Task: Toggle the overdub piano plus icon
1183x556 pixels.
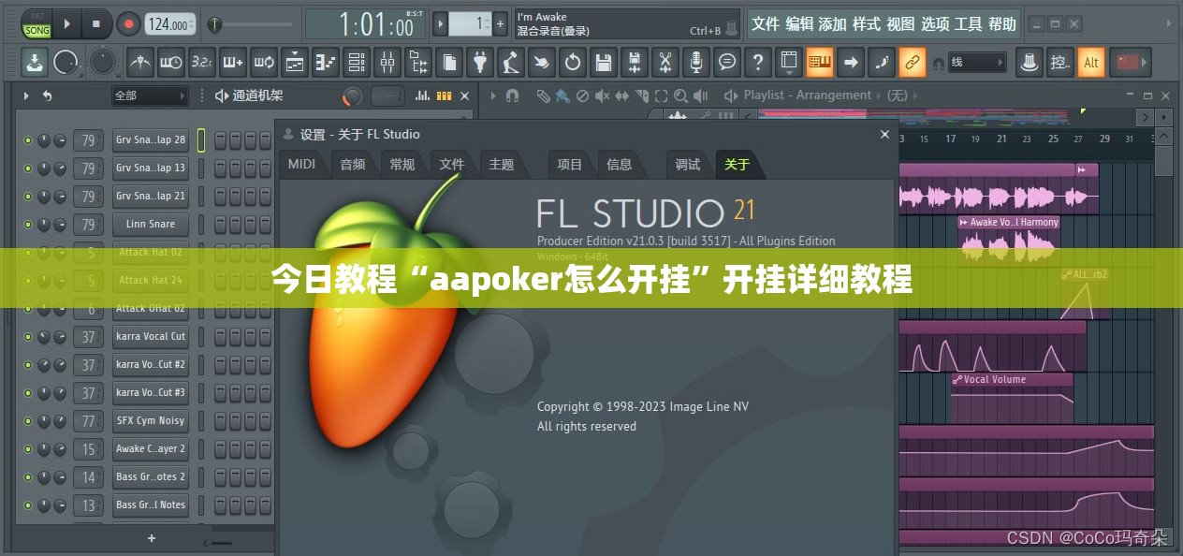Action: point(233,63)
